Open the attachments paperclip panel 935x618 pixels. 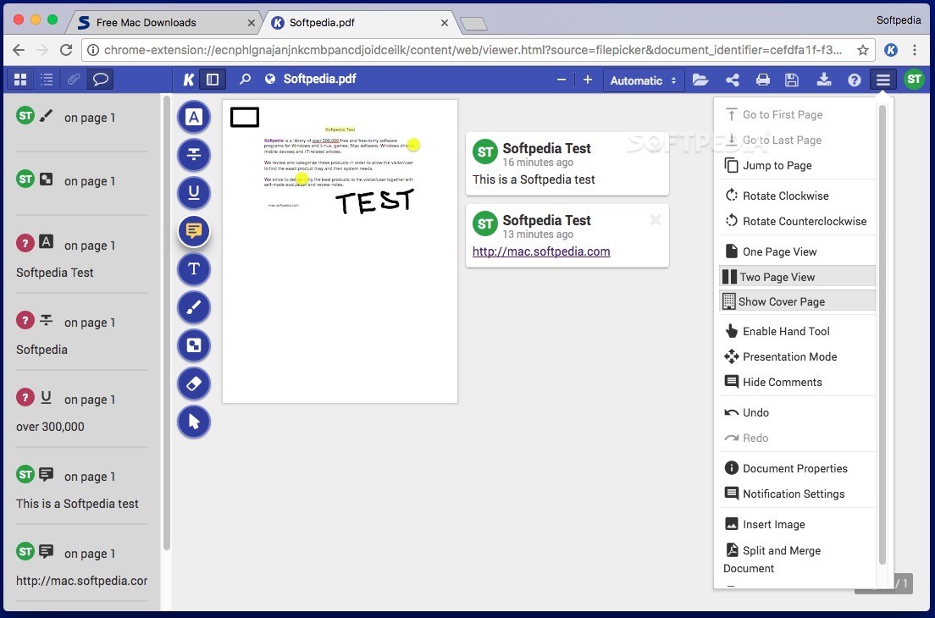click(74, 80)
